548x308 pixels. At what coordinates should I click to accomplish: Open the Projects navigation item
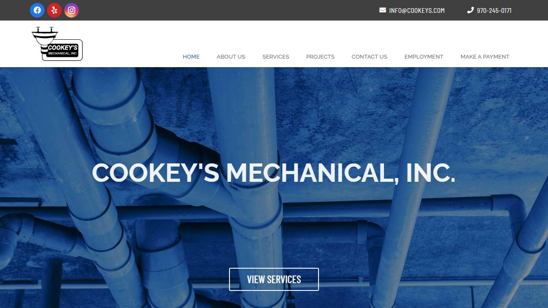(320, 56)
